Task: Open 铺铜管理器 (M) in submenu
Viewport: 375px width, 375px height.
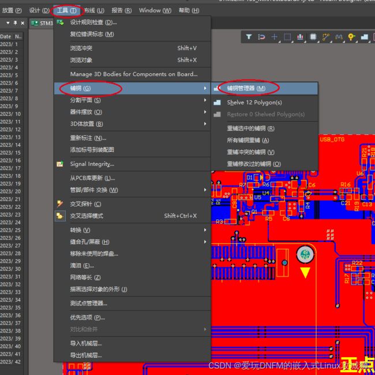Action: click(x=265, y=88)
